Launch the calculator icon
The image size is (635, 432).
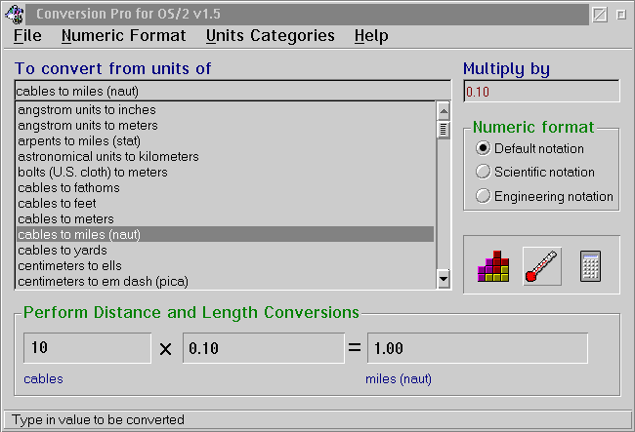590,266
